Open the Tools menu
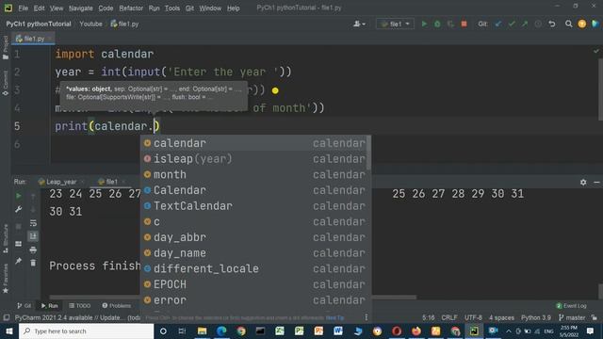Image resolution: width=603 pixels, height=339 pixels. [171, 8]
